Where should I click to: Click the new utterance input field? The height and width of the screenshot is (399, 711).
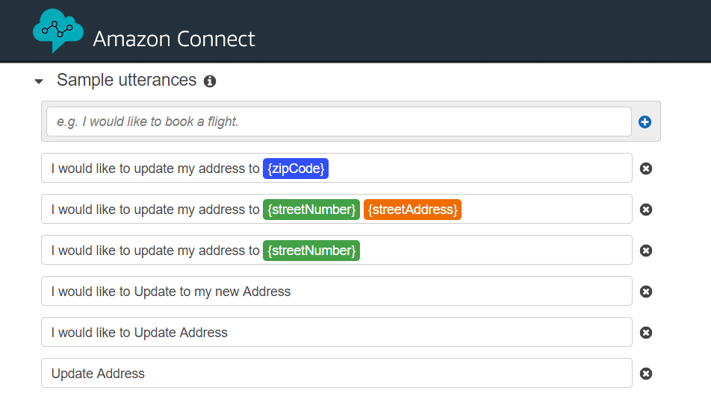point(338,122)
